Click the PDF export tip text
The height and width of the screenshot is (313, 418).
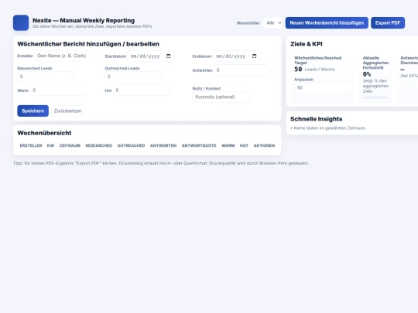(161, 163)
